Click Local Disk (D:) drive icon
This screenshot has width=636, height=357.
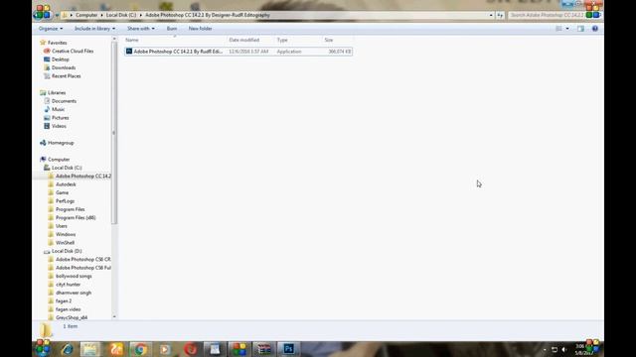point(47,251)
